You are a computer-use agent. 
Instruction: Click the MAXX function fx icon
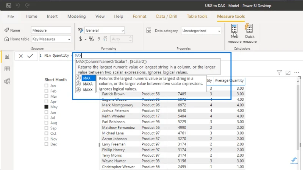(78, 90)
